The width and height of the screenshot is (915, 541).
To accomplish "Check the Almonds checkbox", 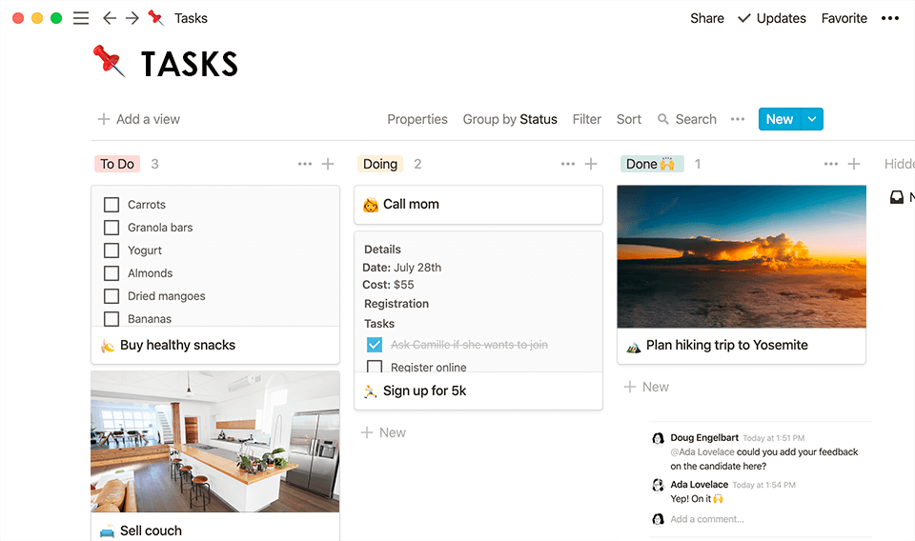I will tap(112, 272).
